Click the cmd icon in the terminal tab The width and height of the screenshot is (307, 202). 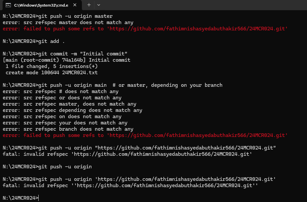tap(8, 5)
